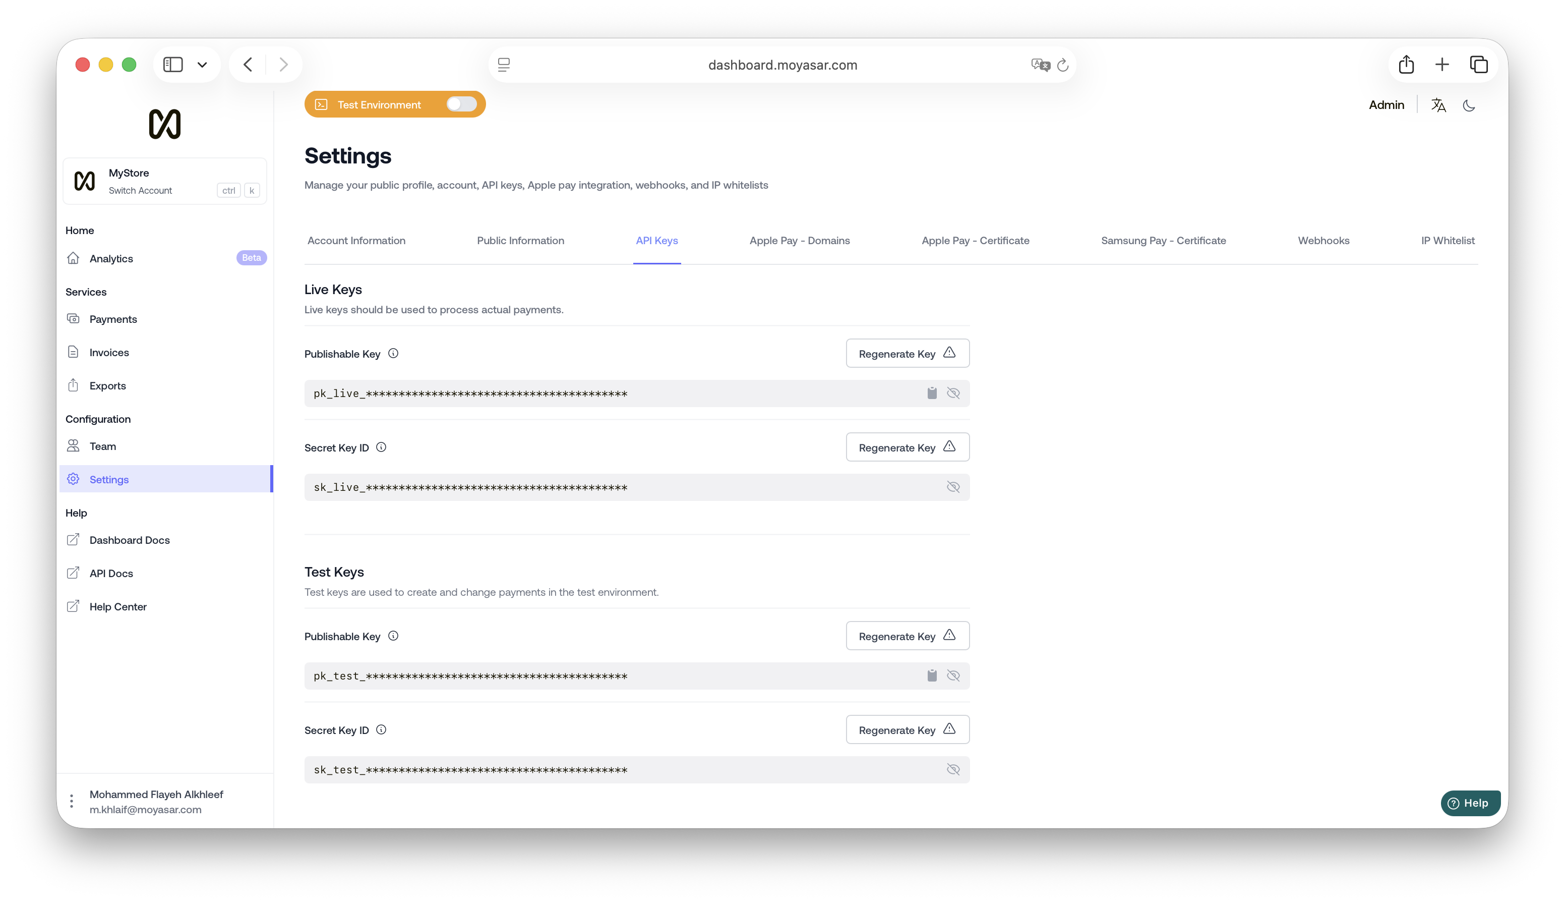Click the Moyasar logo at the top

[164, 124]
